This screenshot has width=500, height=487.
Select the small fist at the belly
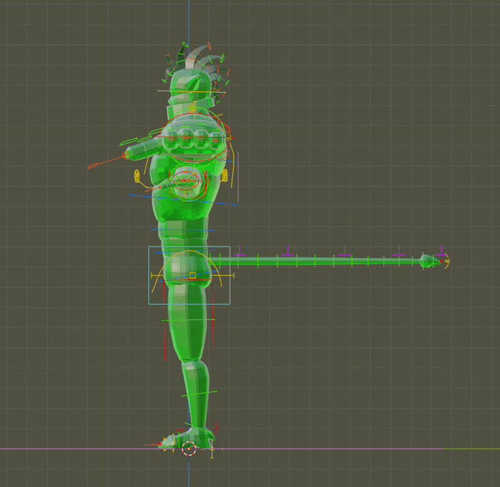[x=184, y=181]
